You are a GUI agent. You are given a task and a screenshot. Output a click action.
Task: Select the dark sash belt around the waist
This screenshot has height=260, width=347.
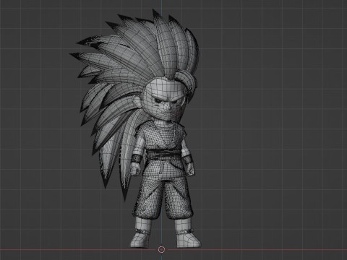coord(164,155)
